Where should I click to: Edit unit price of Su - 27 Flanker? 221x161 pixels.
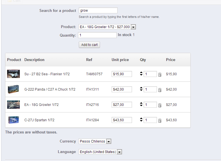(x=122, y=74)
